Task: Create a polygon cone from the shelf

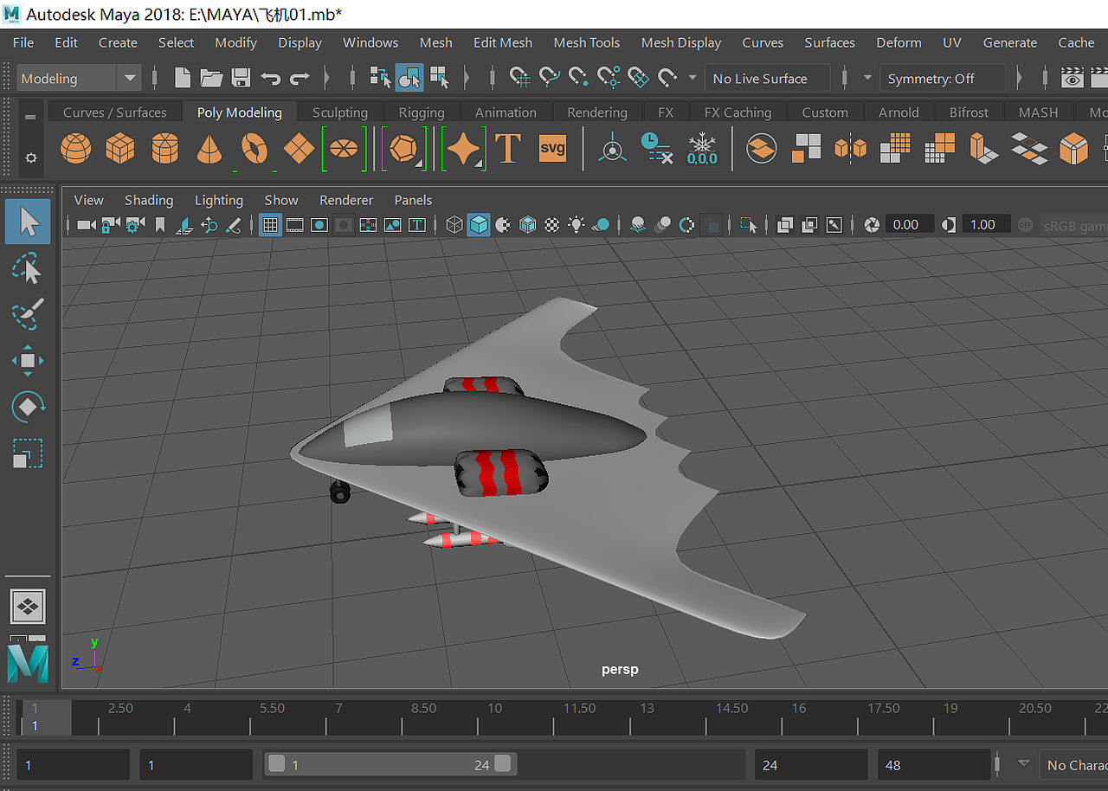Action: tap(209, 149)
